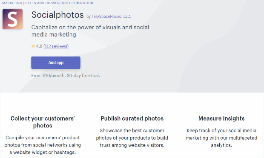The image size is (264, 158).
Task: Select the Measure Insights heading
Action: [x=221, y=118]
